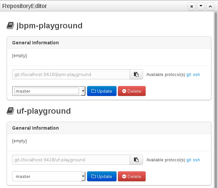The height and width of the screenshot is (188, 218).
Task: Close the RepositoryEditor panel with the X
Action: point(192,6)
